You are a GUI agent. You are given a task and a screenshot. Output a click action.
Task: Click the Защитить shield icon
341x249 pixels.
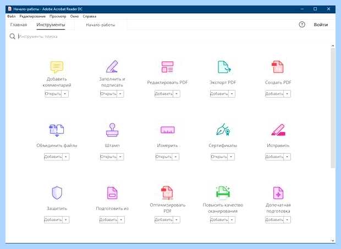[57, 193]
